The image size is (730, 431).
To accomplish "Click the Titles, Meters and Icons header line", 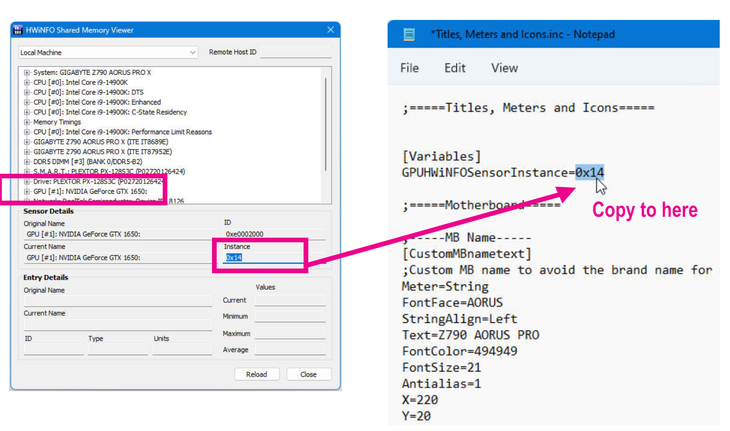I will point(528,108).
